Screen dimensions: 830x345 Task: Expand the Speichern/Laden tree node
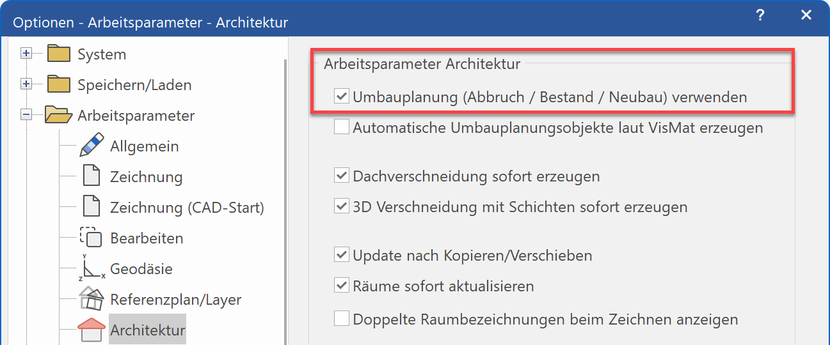(26, 84)
